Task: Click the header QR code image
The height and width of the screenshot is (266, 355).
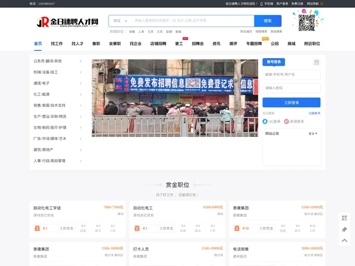Action: (x=307, y=23)
